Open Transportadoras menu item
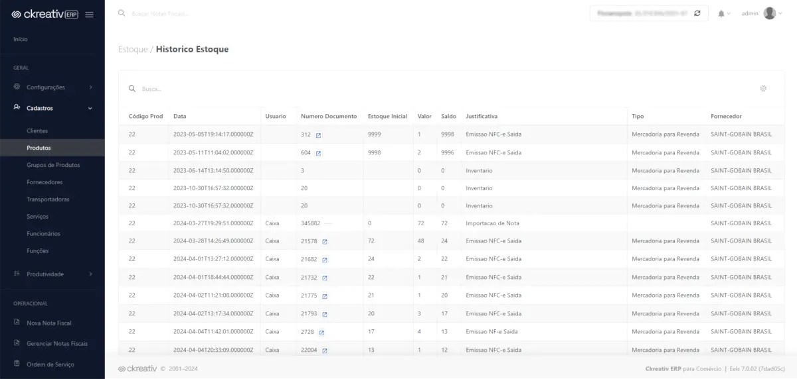This screenshot has height=379, width=797. coord(48,199)
